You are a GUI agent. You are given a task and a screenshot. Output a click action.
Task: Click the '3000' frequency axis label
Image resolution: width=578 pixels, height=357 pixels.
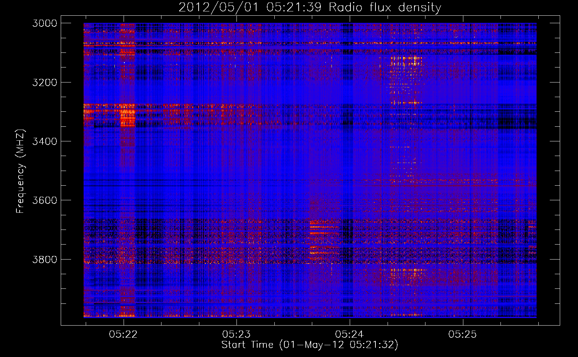(44, 23)
